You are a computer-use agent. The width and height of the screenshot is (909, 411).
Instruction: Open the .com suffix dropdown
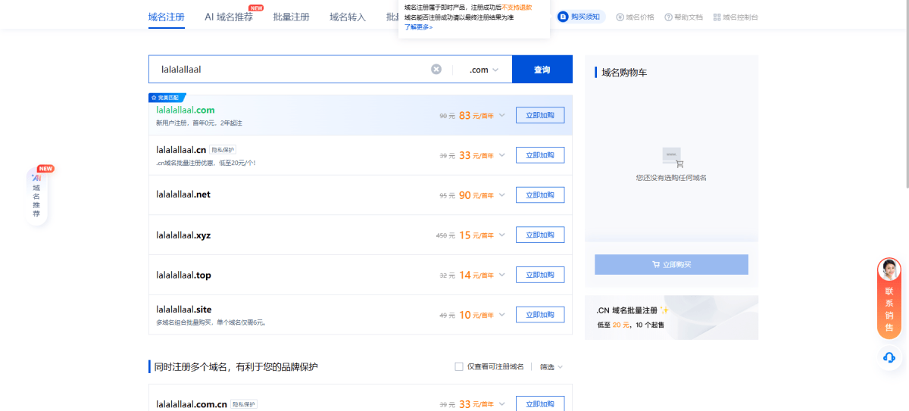tap(483, 70)
